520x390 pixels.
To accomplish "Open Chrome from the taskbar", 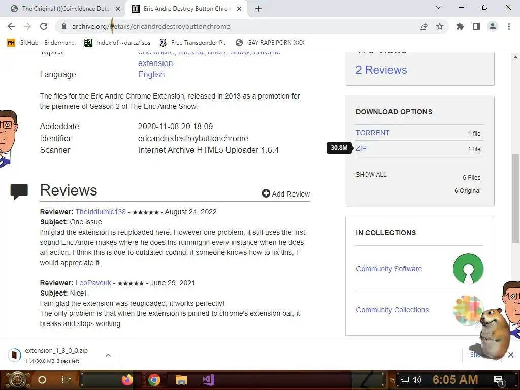I will (x=154, y=380).
